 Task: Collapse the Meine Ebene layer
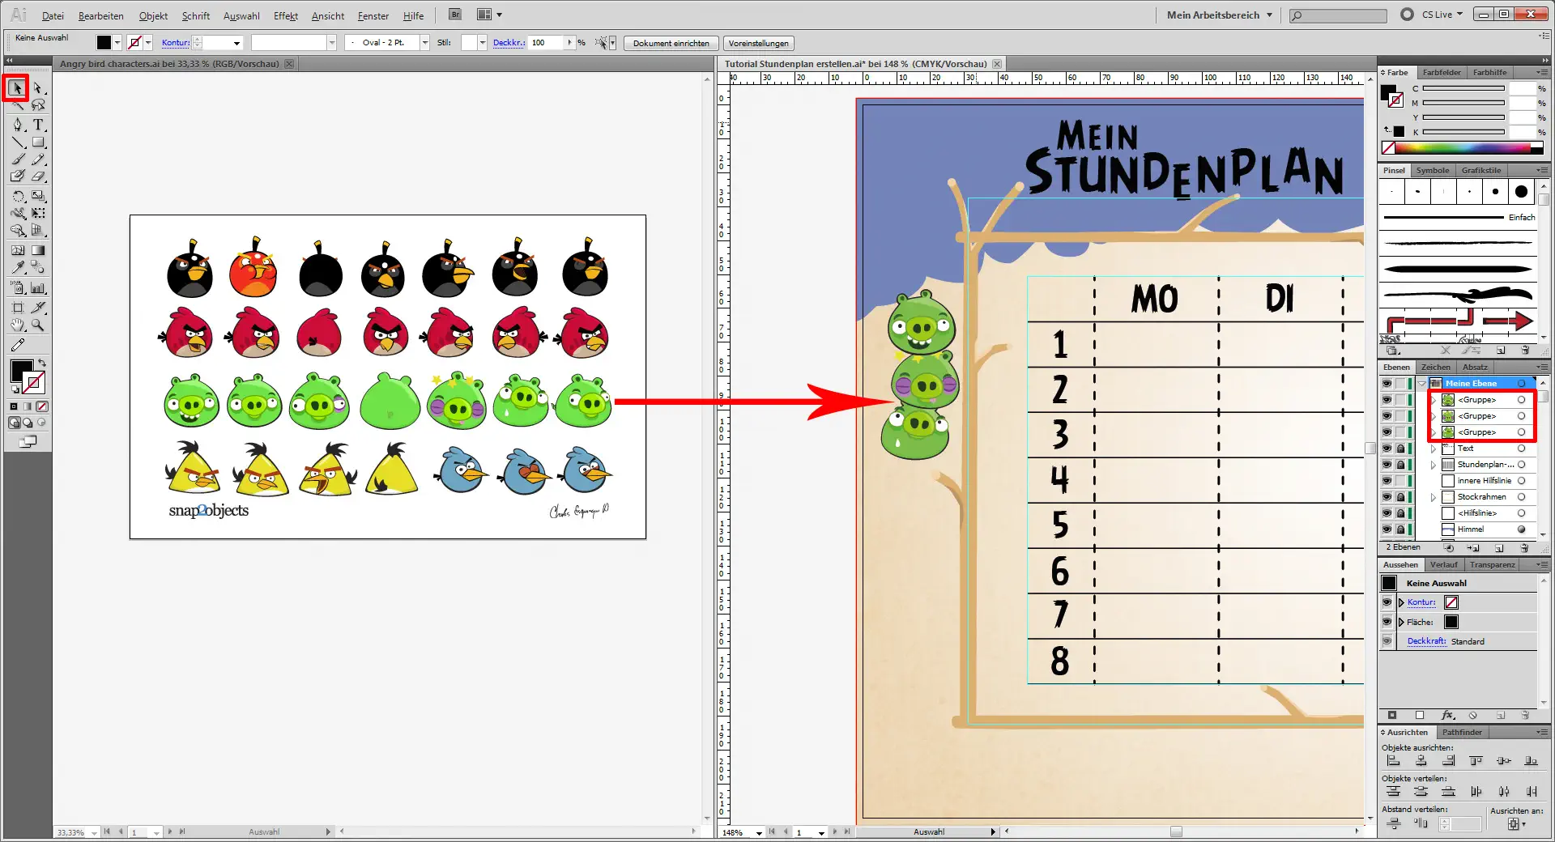(1421, 383)
